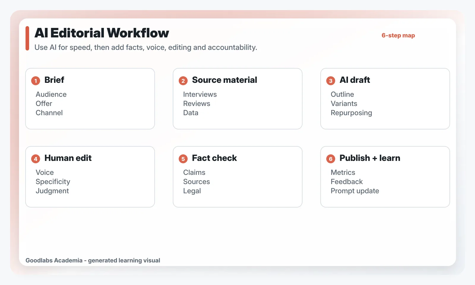Click "Prompt update" under Publish + learn

click(x=355, y=191)
